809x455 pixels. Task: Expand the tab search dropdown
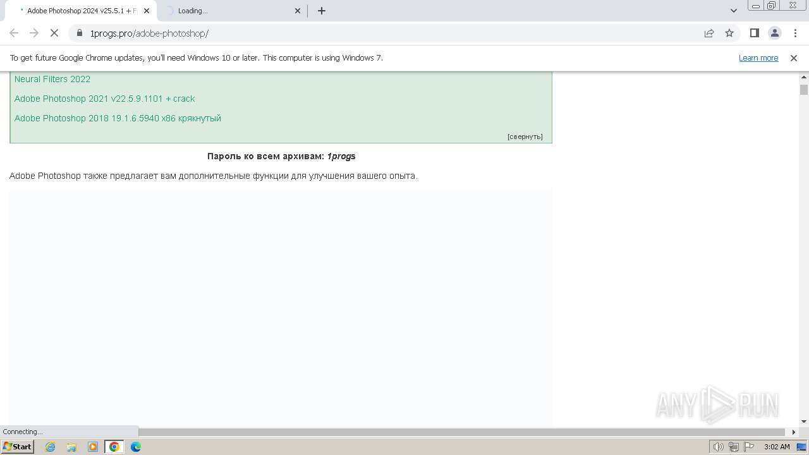[734, 11]
